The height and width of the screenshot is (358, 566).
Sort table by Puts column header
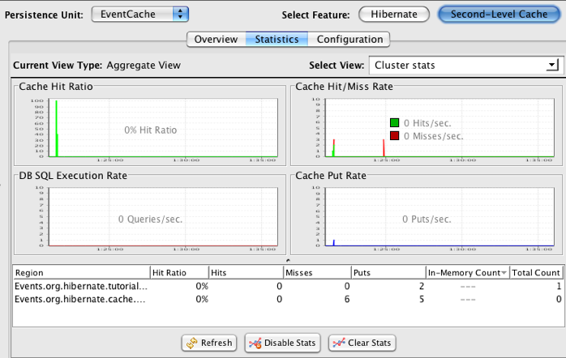[x=388, y=273]
